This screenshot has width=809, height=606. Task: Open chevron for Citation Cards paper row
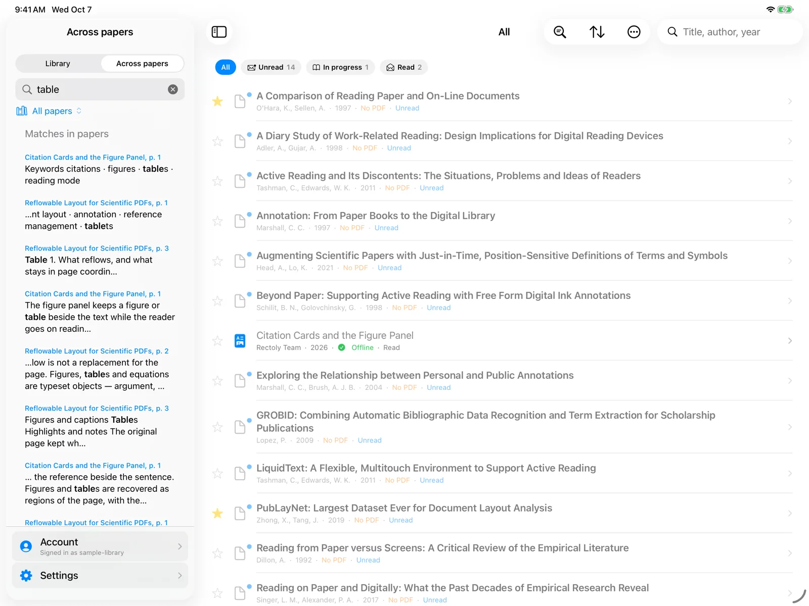[789, 341]
